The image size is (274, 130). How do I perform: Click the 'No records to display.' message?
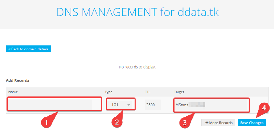point(137,67)
